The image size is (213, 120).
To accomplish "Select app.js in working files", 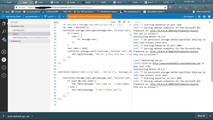I will [x=15, y=34].
